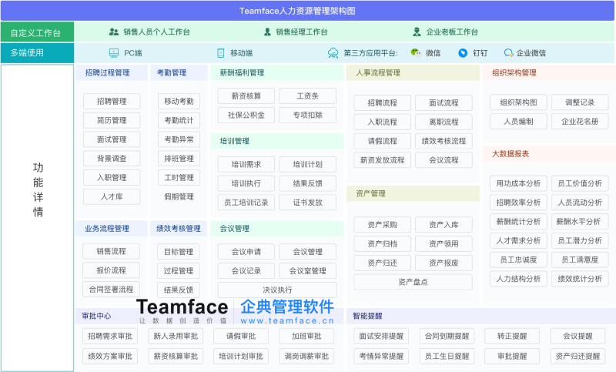Click the 钉钉 DingTalk icon
This screenshot has width=616, height=372.
pyautogui.click(x=463, y=53)
